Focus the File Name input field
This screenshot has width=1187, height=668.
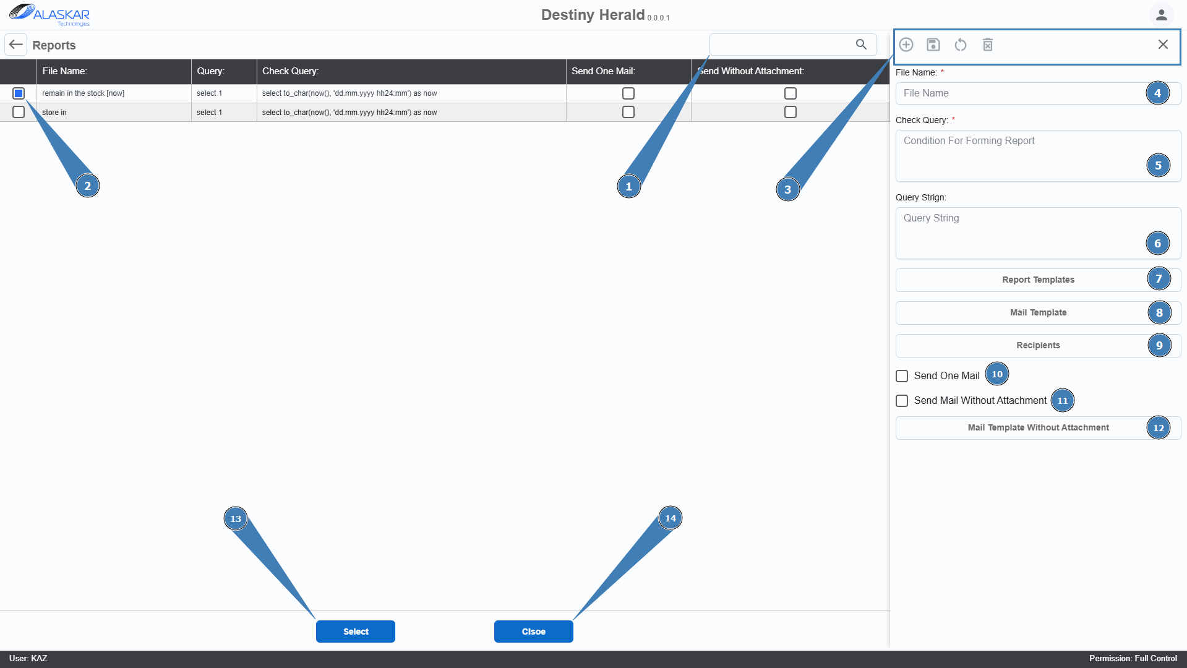[x=1038, y=93]
